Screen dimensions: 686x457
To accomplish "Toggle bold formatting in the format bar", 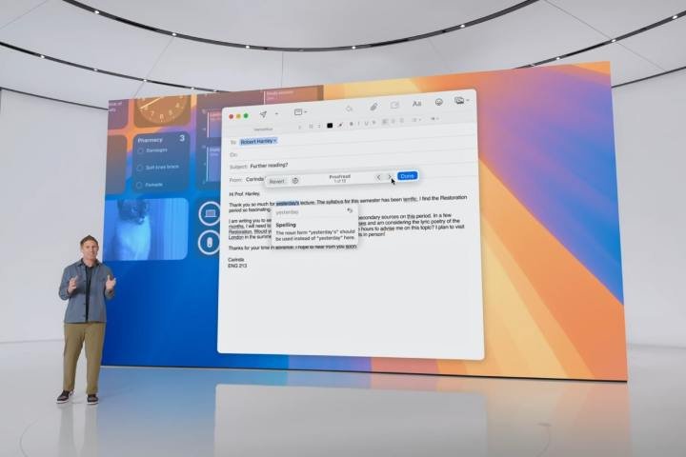I will pyautogui.click(x=351, y=124).
